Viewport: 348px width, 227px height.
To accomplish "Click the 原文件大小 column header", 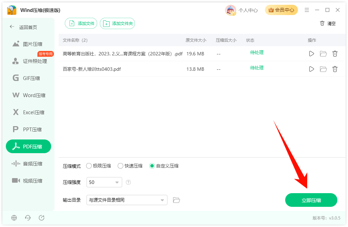I will point(196,40).
